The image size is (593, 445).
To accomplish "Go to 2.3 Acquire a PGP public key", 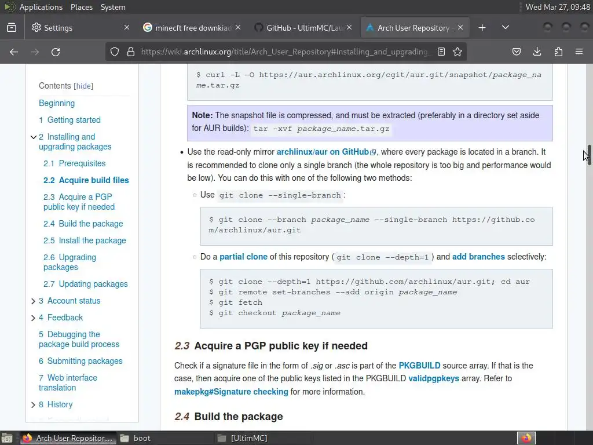I will pos(79,202).
